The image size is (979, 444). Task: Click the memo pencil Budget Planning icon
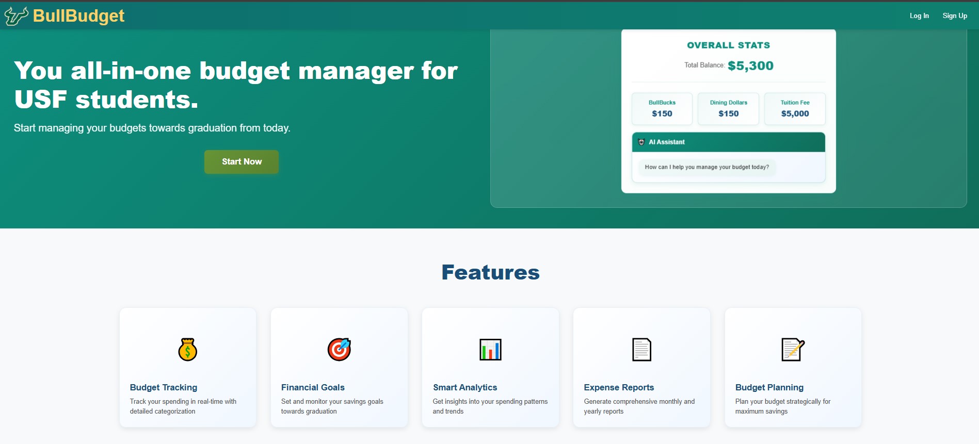pos(793,350)
